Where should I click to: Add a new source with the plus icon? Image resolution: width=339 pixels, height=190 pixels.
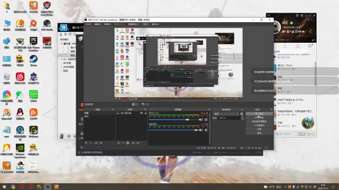[118, 143]
